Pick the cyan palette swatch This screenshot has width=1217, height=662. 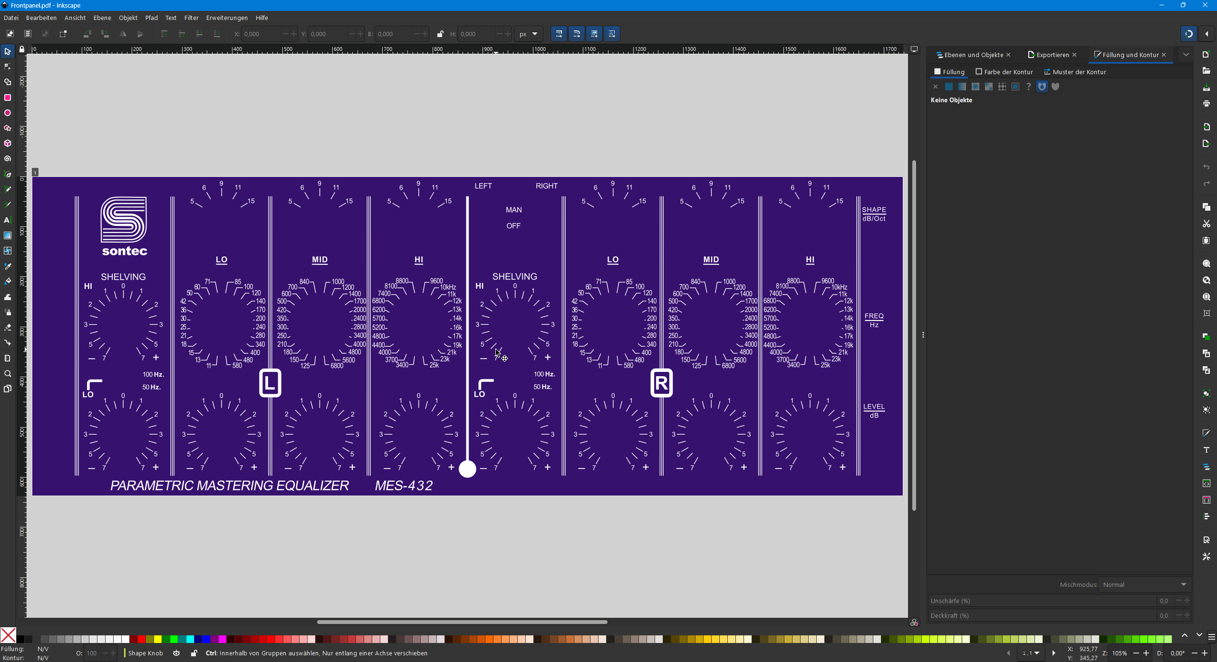[190, 639]
